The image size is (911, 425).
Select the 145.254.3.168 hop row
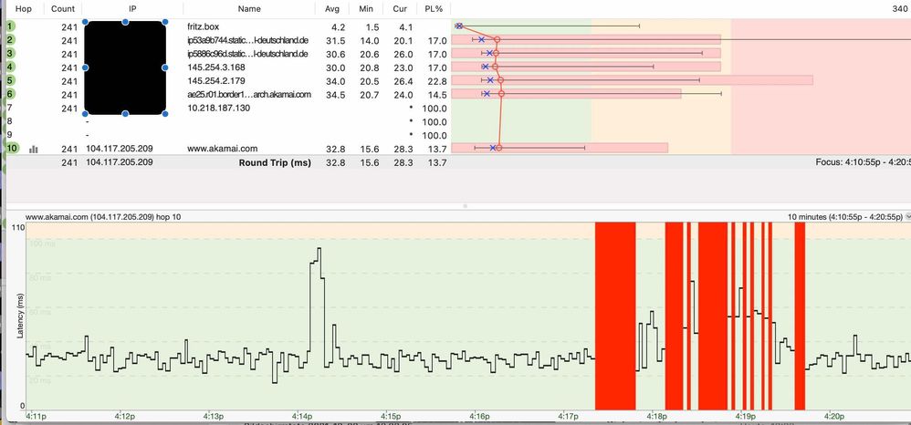[x=216, y=67]
